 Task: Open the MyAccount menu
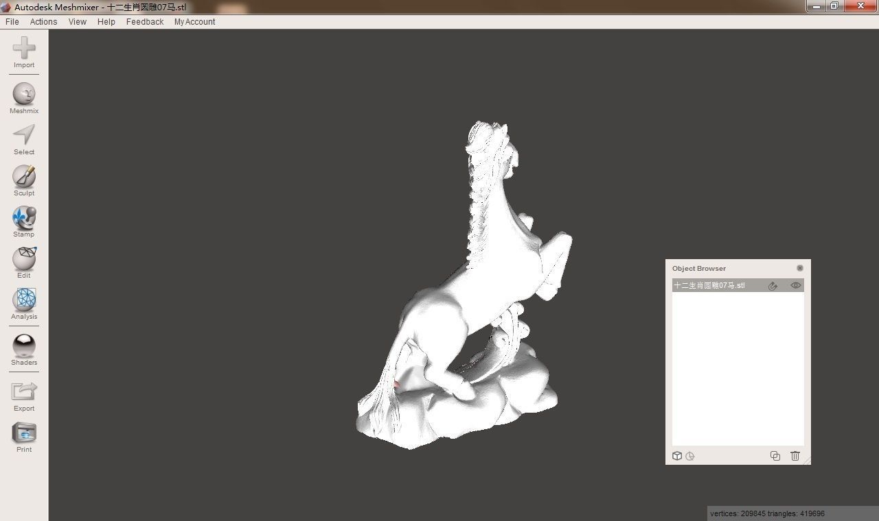(195, 22)
